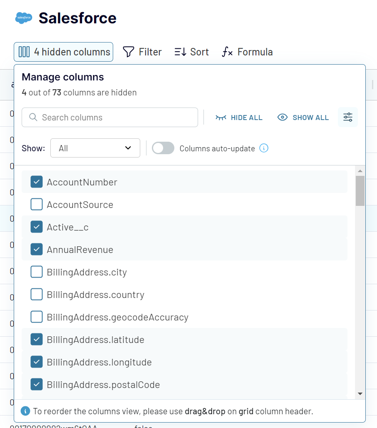Click HIDE ALL to hide every column
Screen dimensions: 377x428
point(239,118)
